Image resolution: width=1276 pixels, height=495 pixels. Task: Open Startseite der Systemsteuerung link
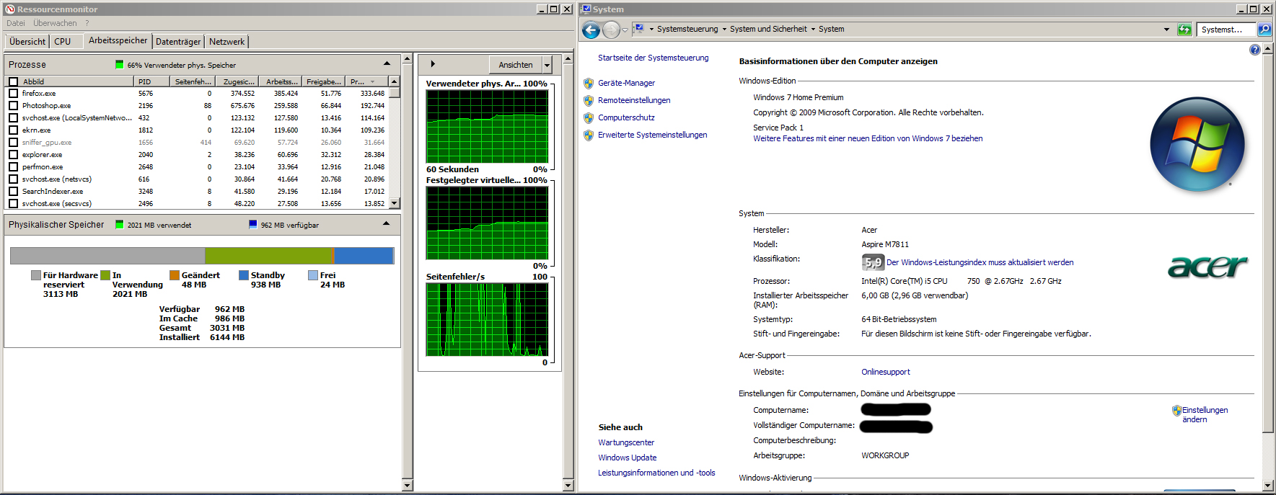pos(653,58)
